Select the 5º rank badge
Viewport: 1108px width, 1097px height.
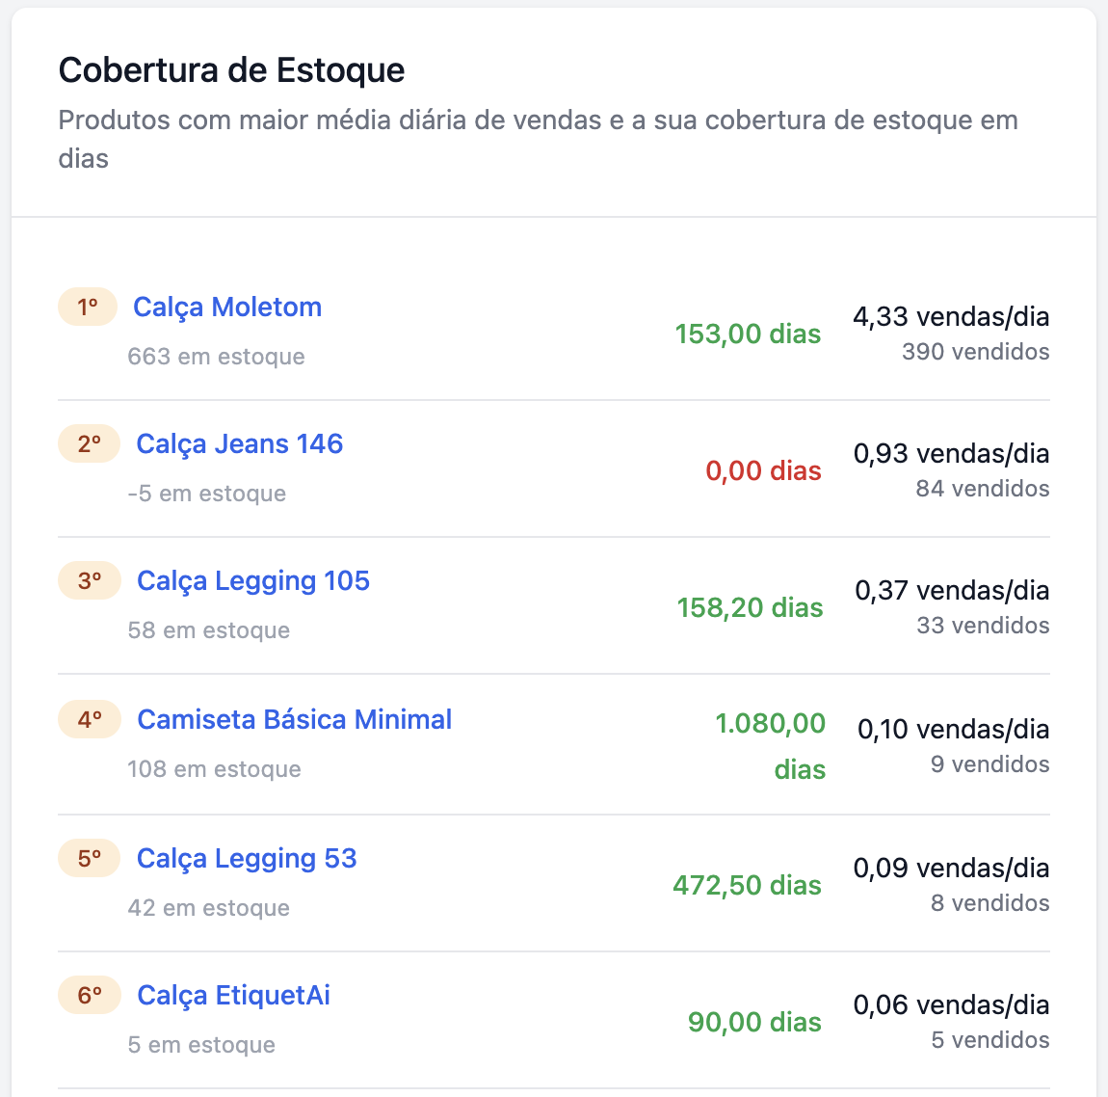pos(90,859)
